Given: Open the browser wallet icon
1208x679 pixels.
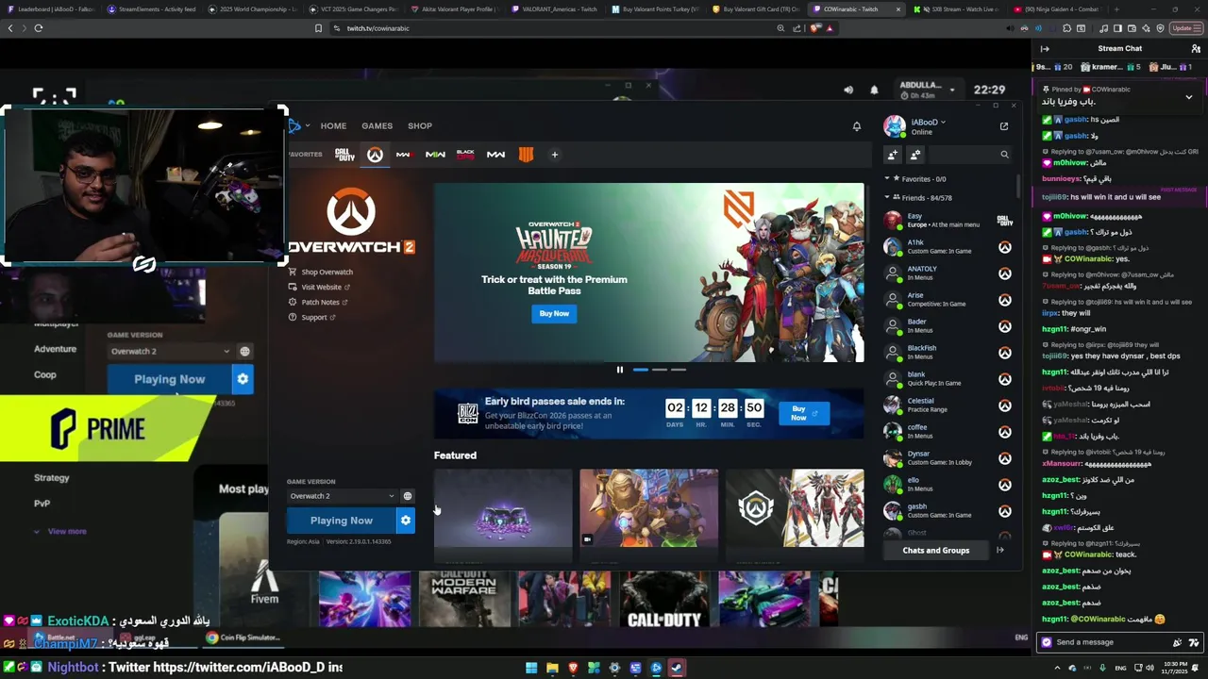Looking at the screenshot, I should pos(1131,28).
